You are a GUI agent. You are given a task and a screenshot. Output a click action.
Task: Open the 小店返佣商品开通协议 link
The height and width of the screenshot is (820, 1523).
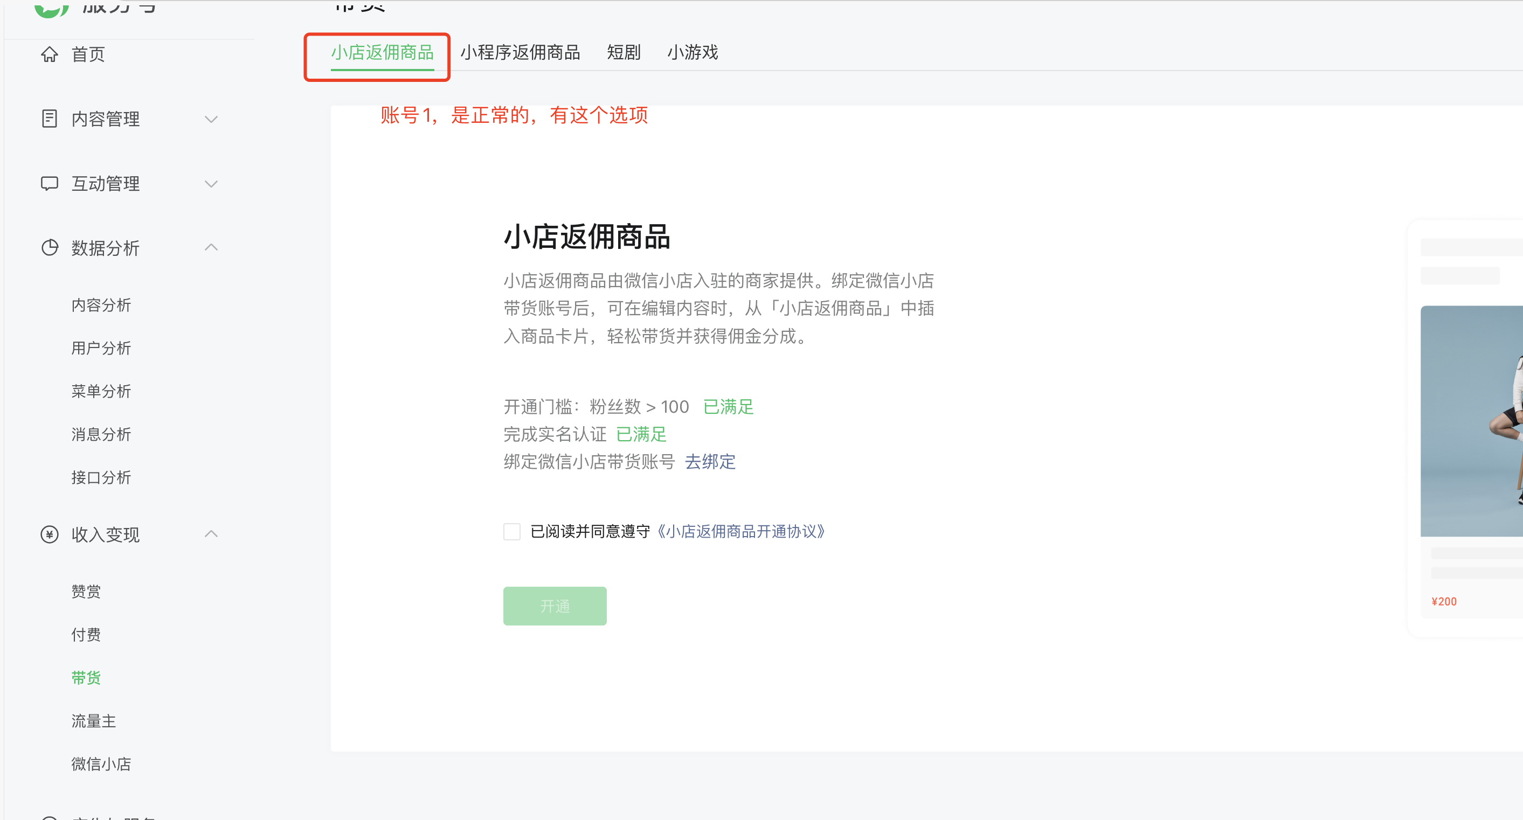pos(740,532)
